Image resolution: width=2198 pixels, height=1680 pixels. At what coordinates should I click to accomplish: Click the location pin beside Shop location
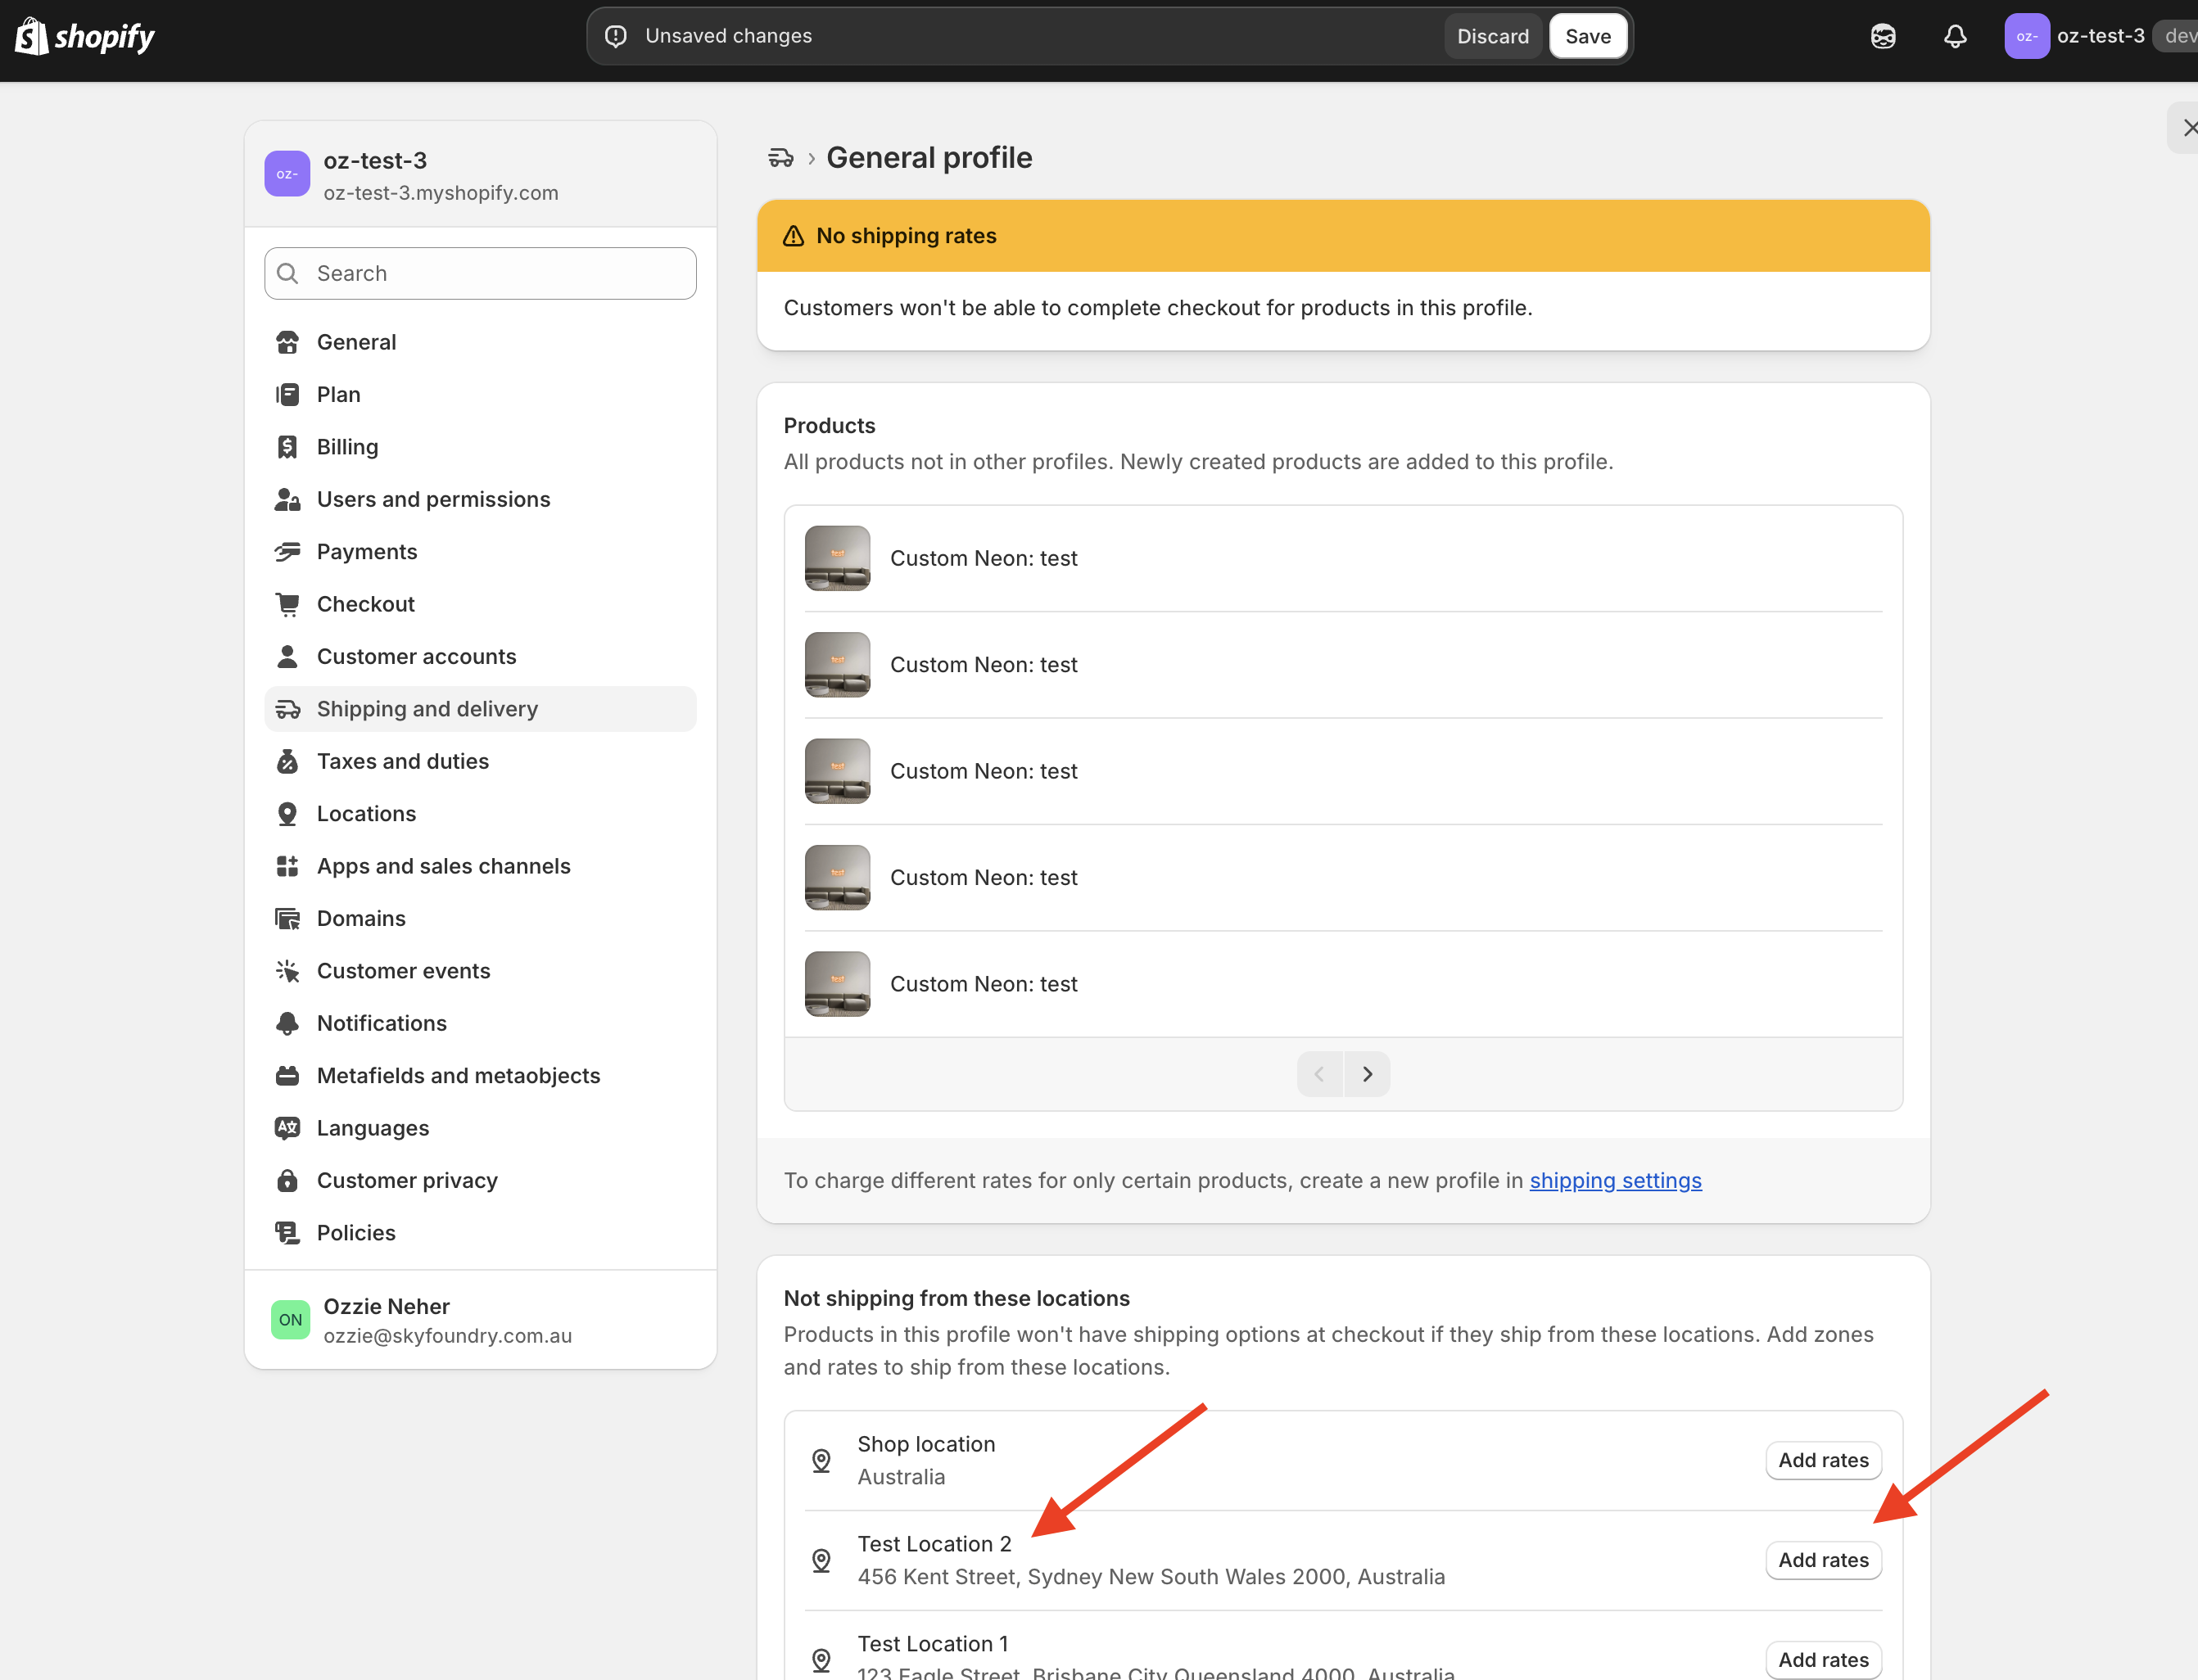pos(821,1460)
